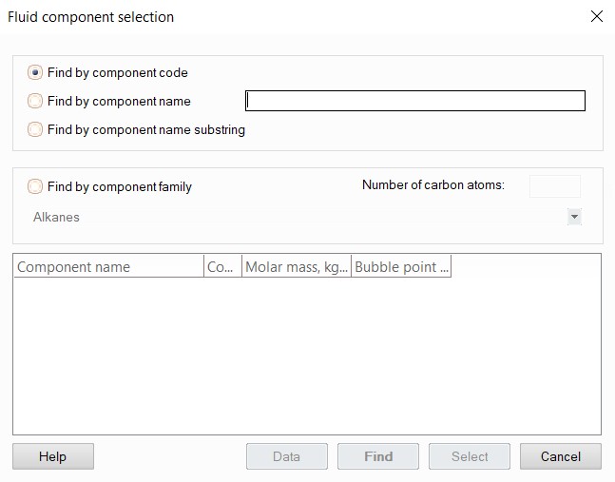Open Help for this dialog
615x482 pixels.
point(53,456)
